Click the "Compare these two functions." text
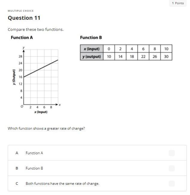This screenshot has height=195, width=190. coord(36,30)
